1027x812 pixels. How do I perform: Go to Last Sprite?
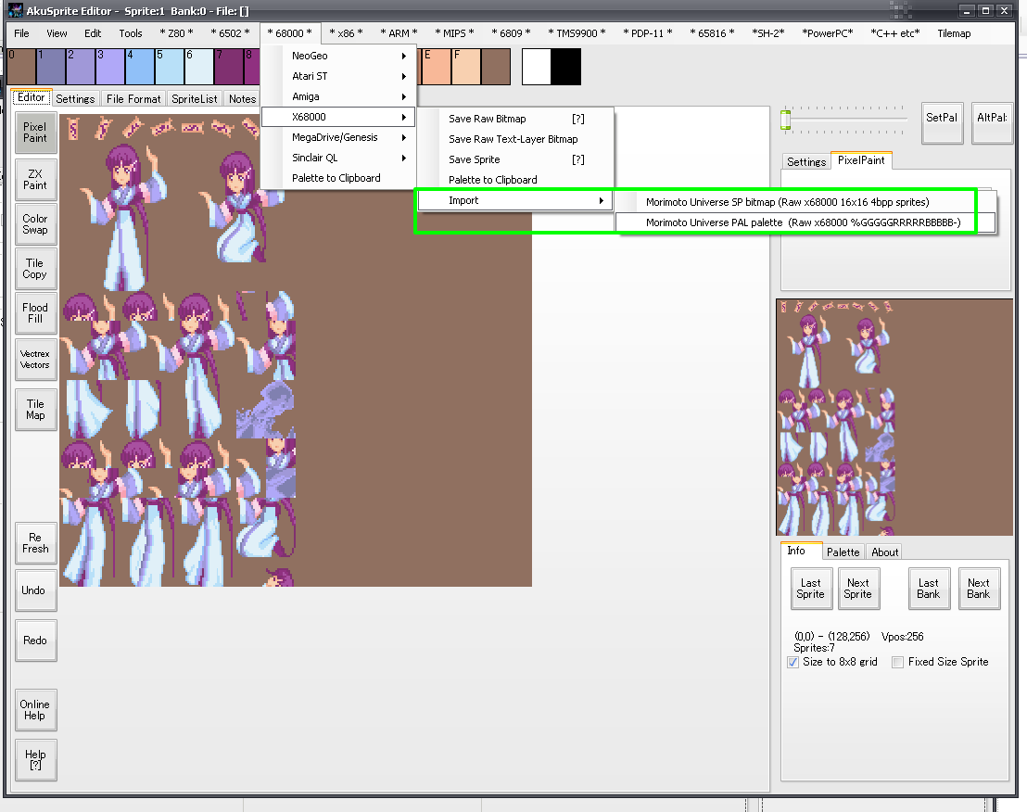point(811,589)
